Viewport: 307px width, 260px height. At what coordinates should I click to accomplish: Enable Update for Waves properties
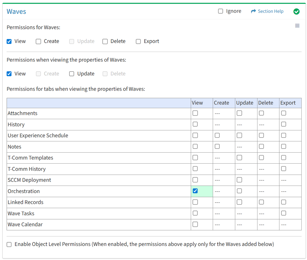pos(72,74)
